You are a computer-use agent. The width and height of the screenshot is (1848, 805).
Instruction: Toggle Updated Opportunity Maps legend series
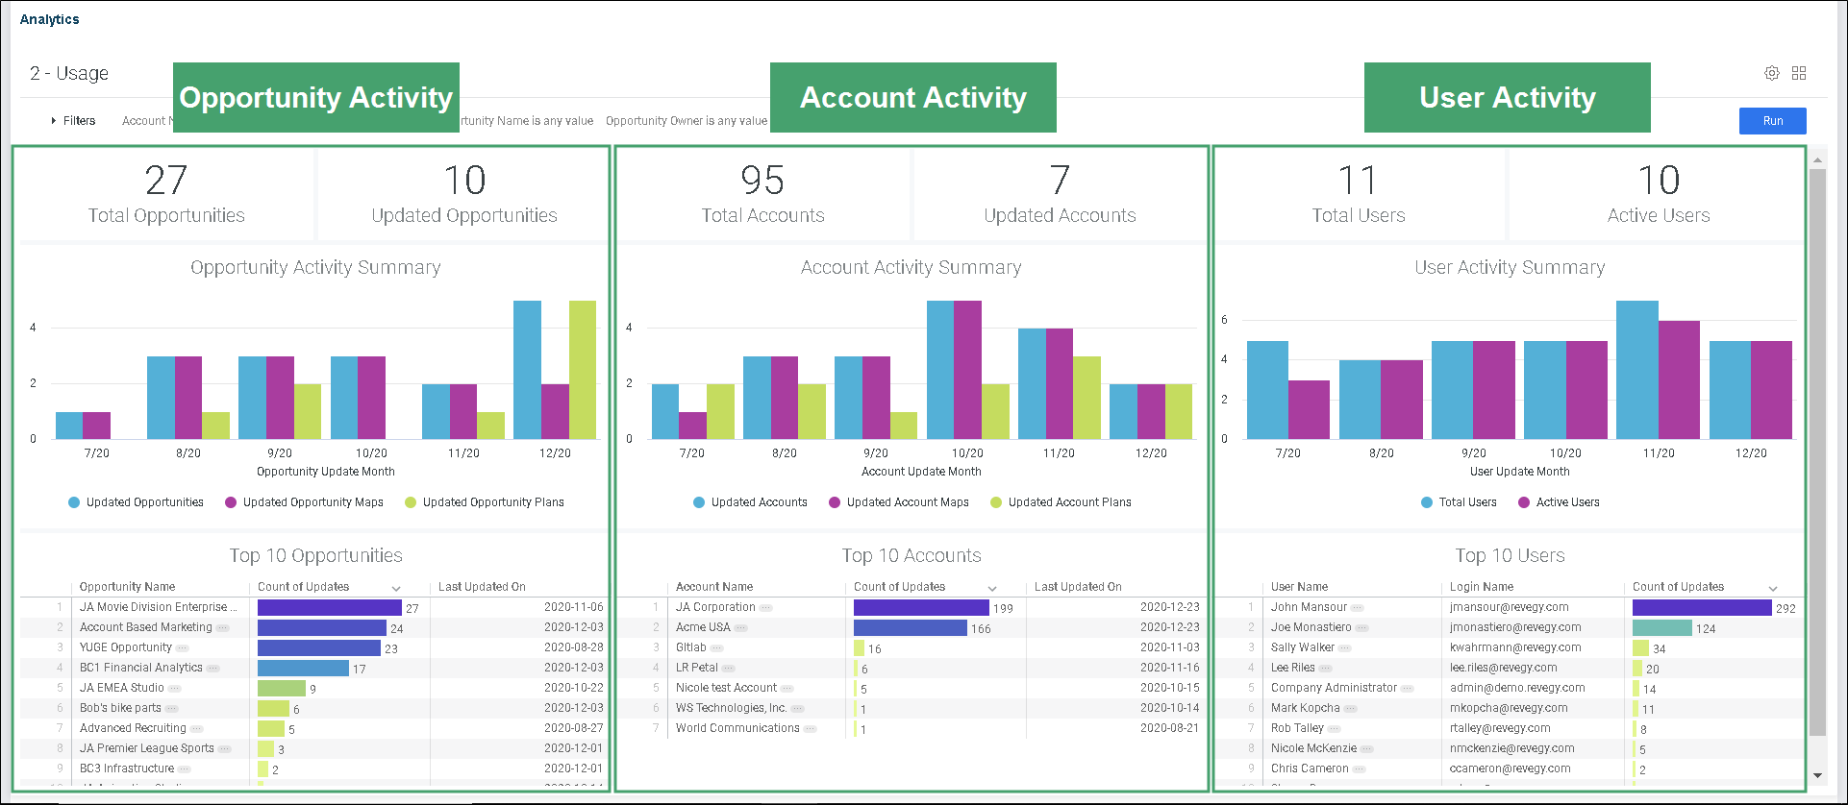pyautogui.click(x=304, y=502)
